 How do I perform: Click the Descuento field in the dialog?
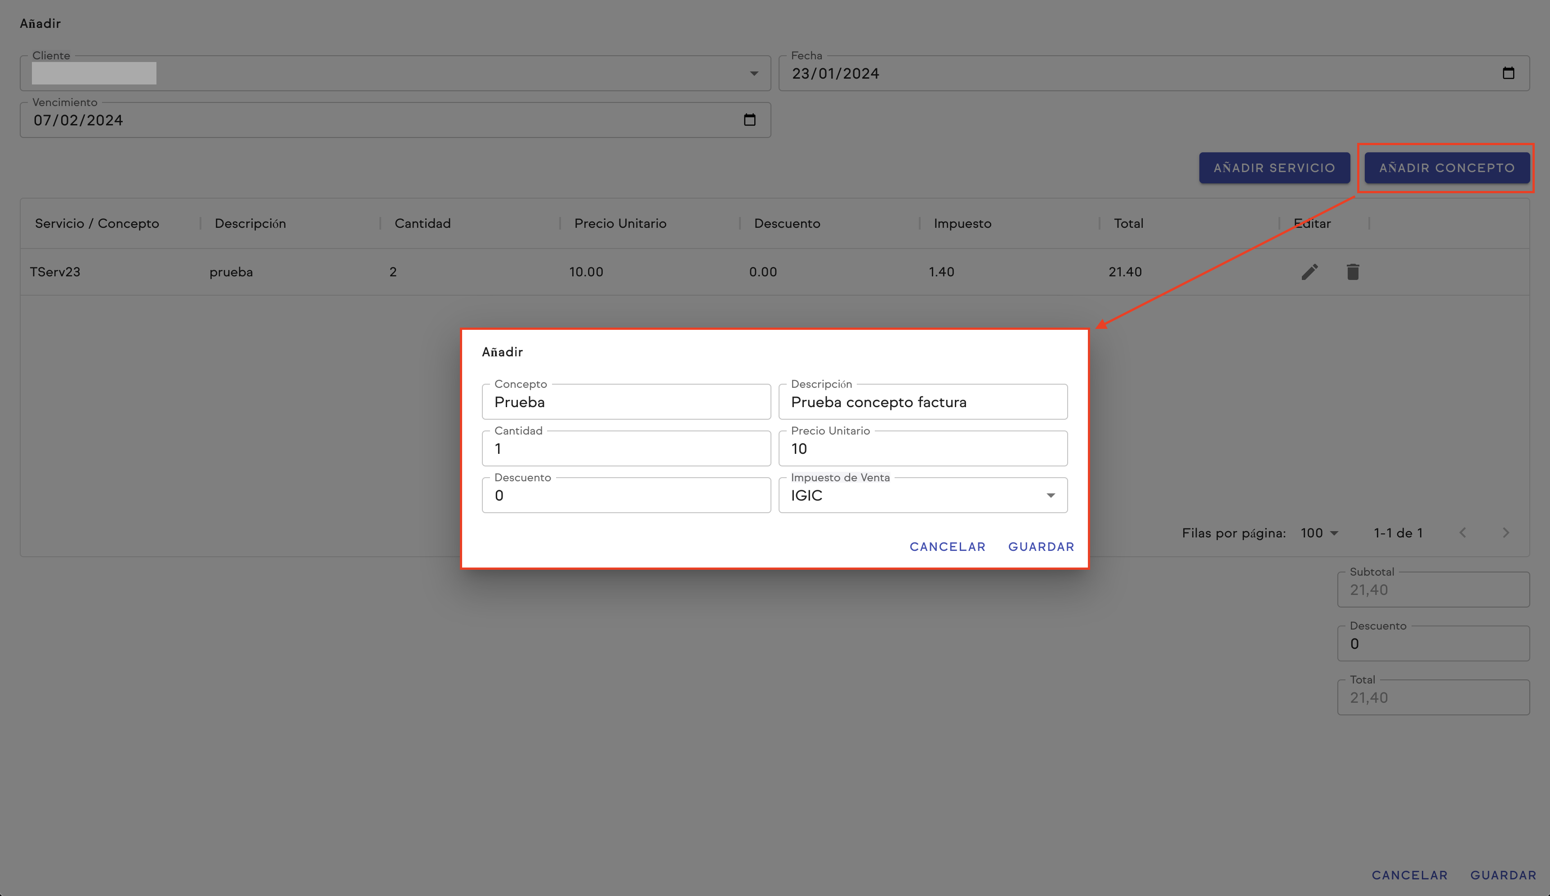tap(626, 496)
